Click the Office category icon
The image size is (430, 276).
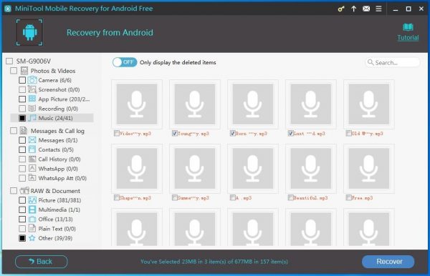point(32,219)
